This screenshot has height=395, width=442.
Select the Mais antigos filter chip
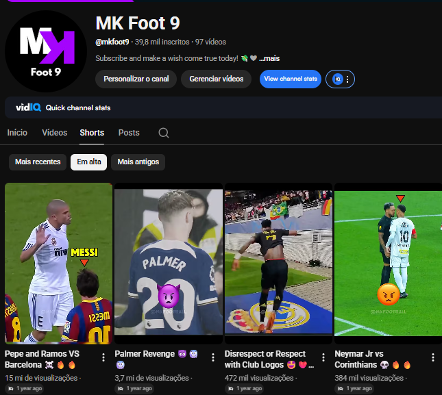point(138,162)
